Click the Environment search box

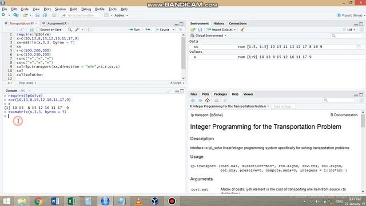coord(347,35)
